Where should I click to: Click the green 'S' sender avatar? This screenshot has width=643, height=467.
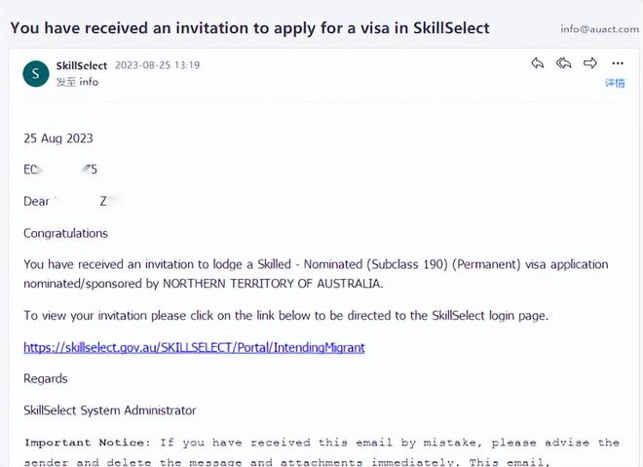[36, 73]
